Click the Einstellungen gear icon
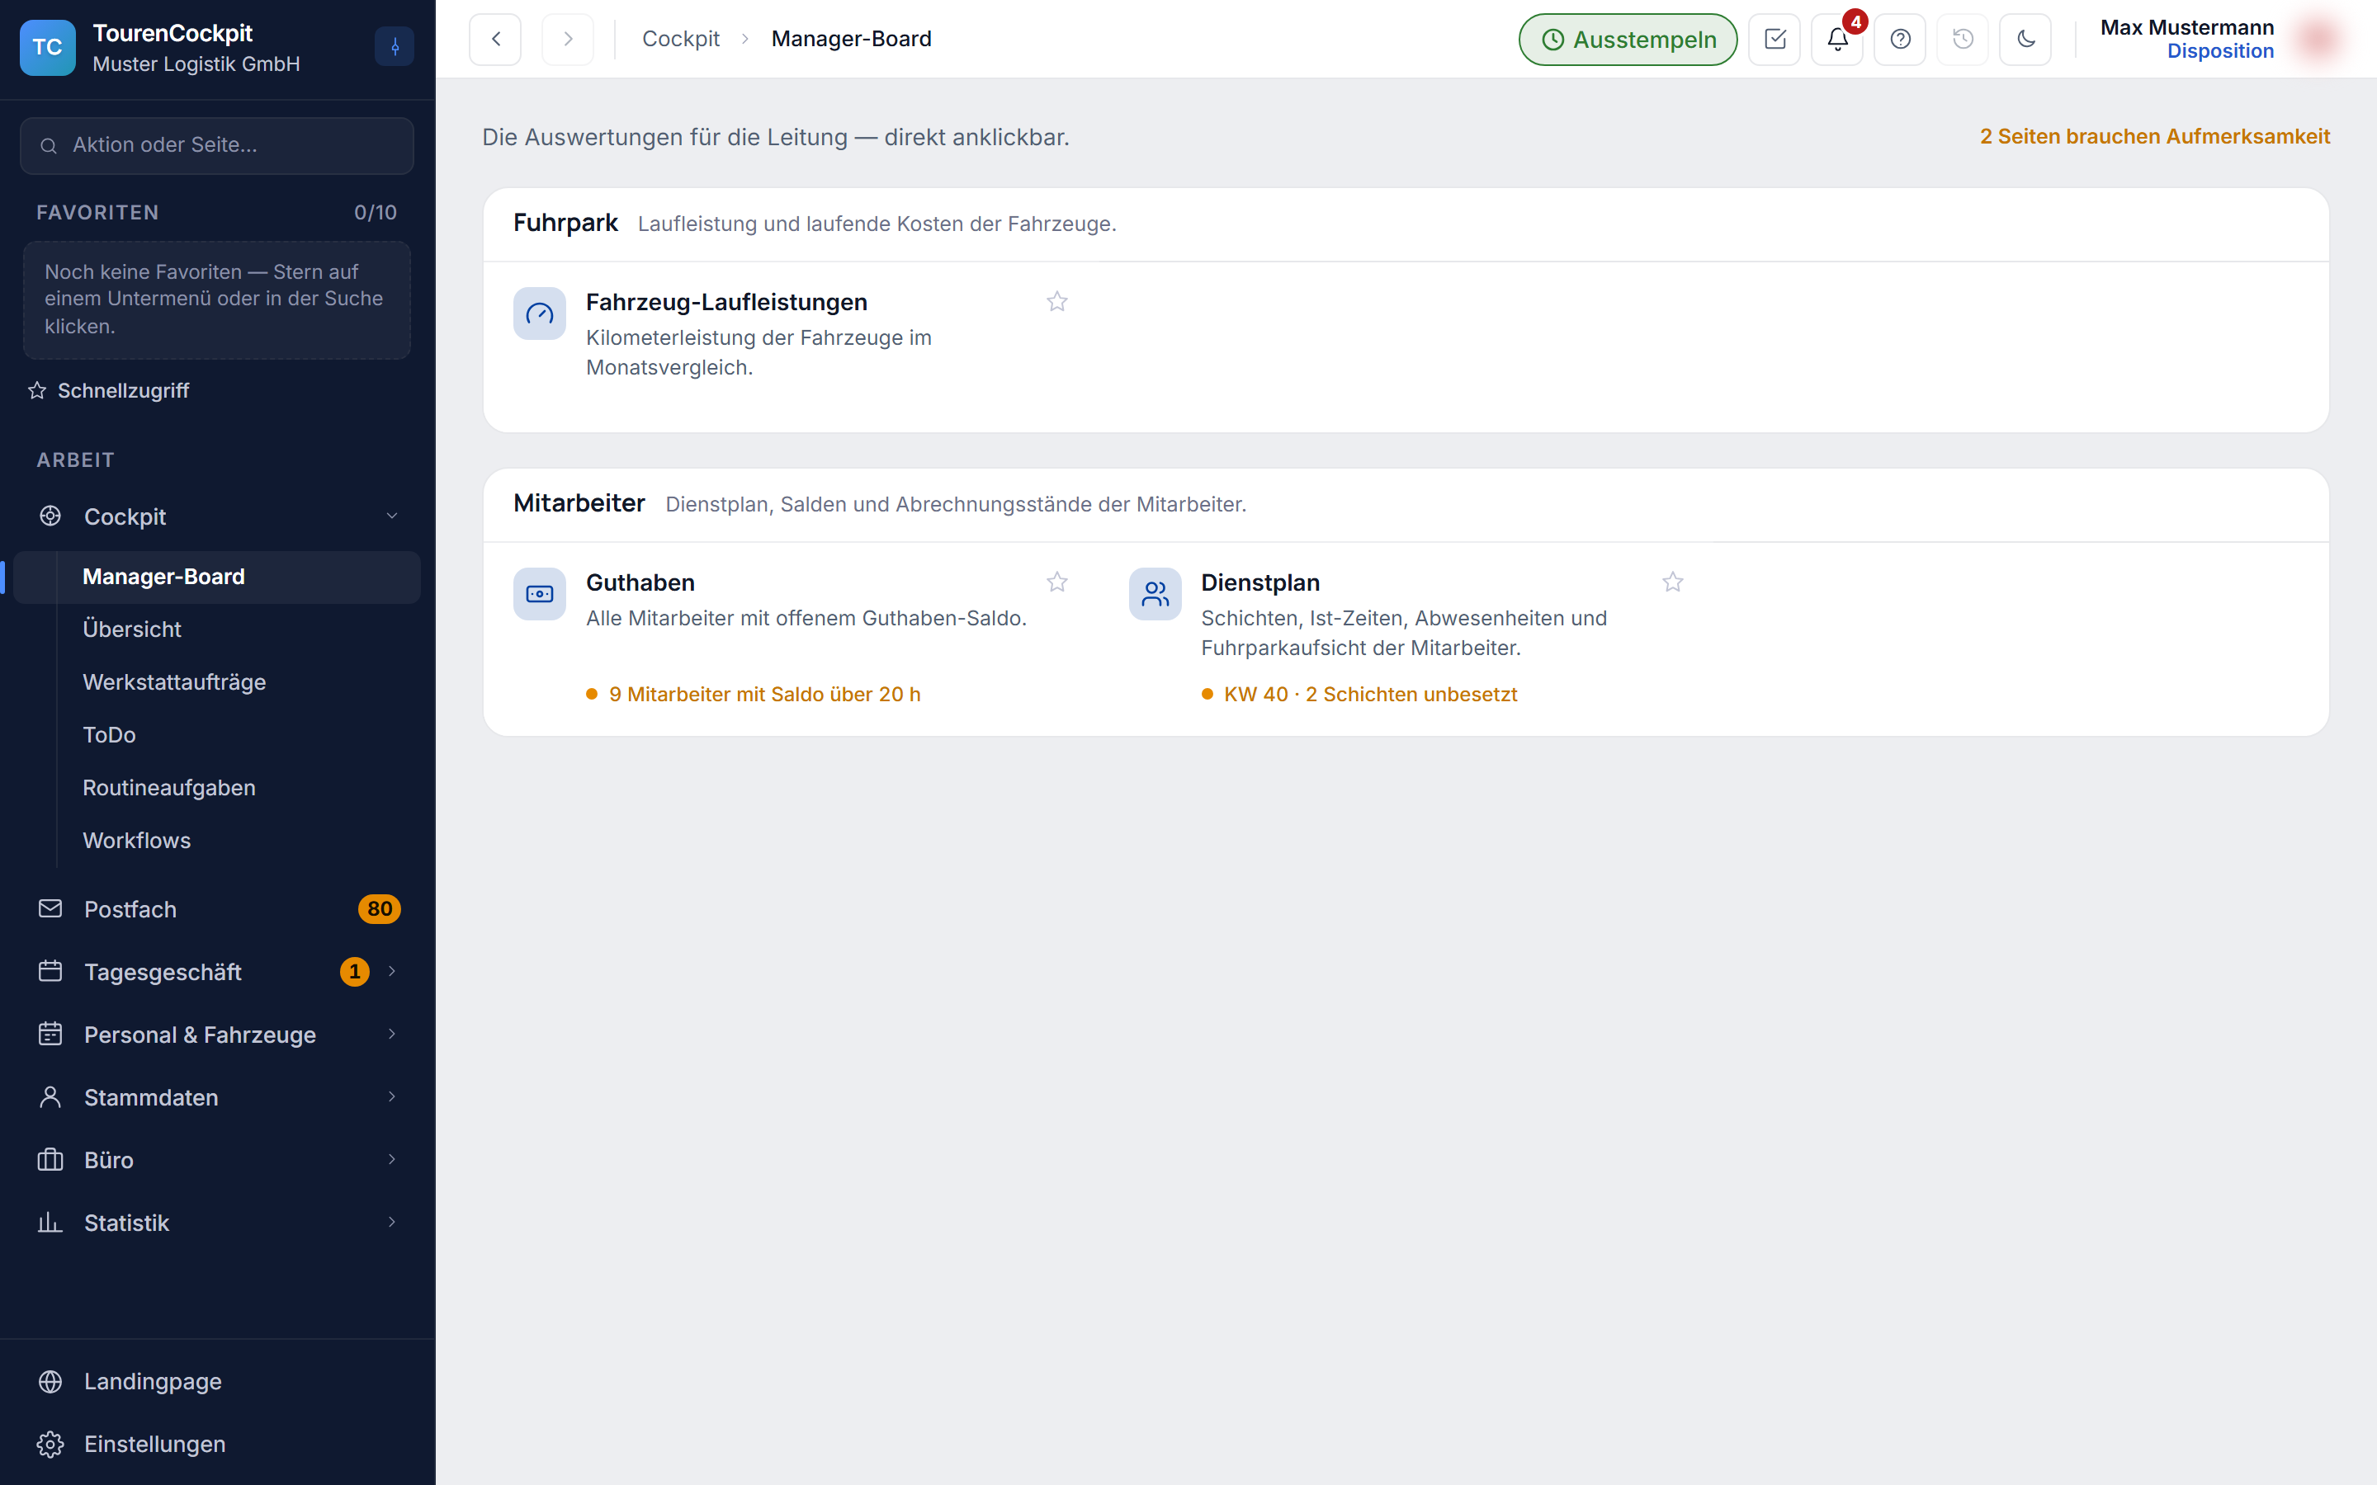 tap(50, 1445)
